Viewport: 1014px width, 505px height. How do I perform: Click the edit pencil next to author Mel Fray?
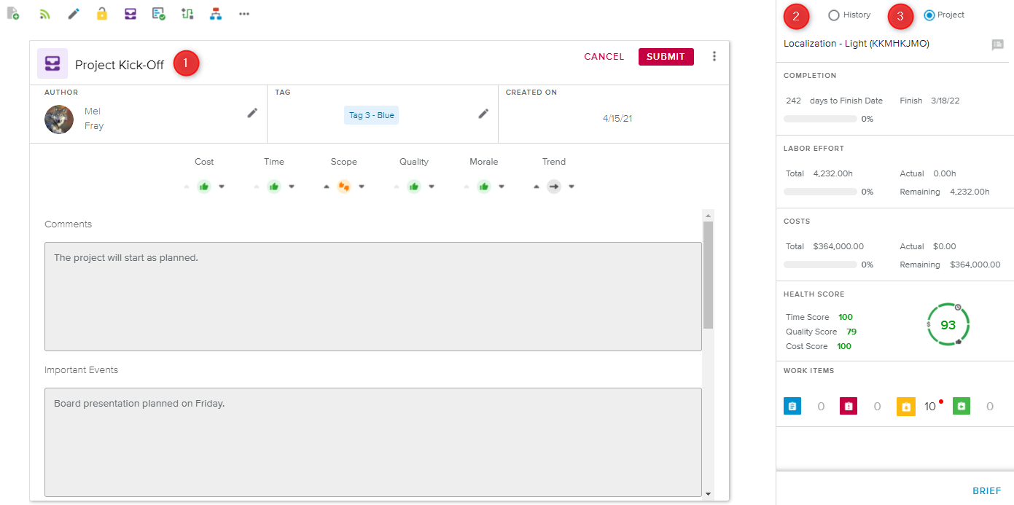pos(252,113)
